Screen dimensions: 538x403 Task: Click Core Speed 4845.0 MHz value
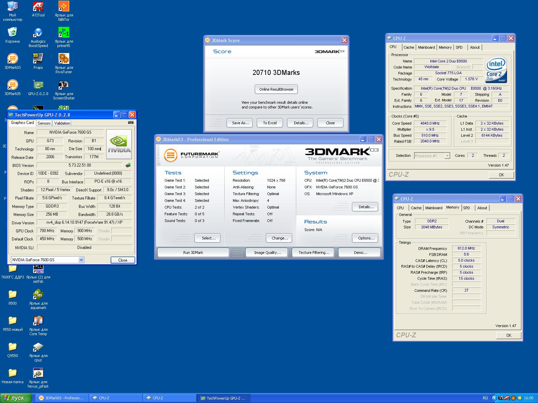coord(430,123)
